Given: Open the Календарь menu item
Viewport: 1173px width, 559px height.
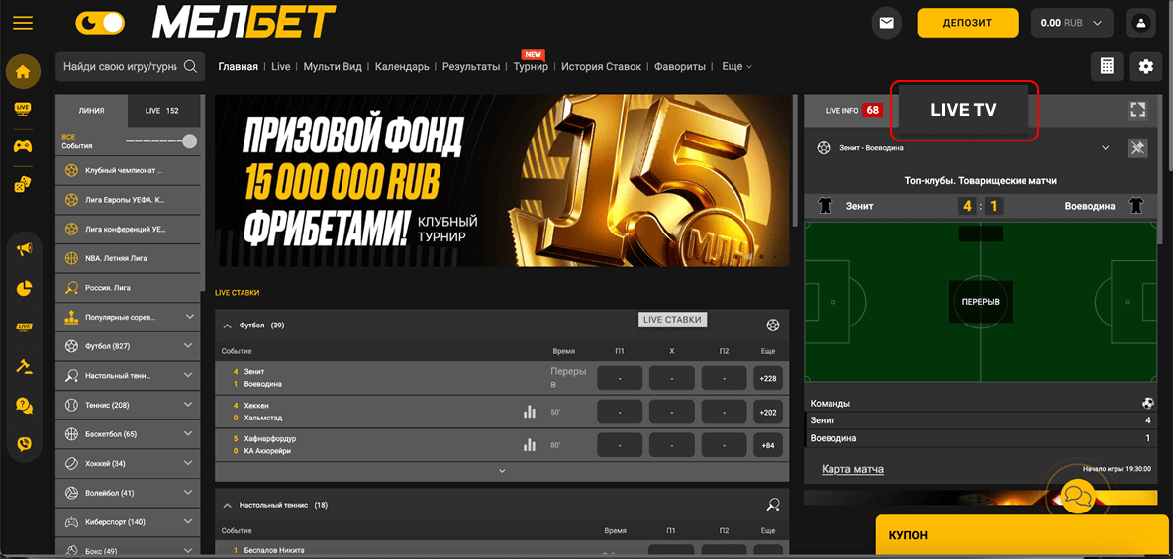Looking at the screenshot, I should [402, 67].
